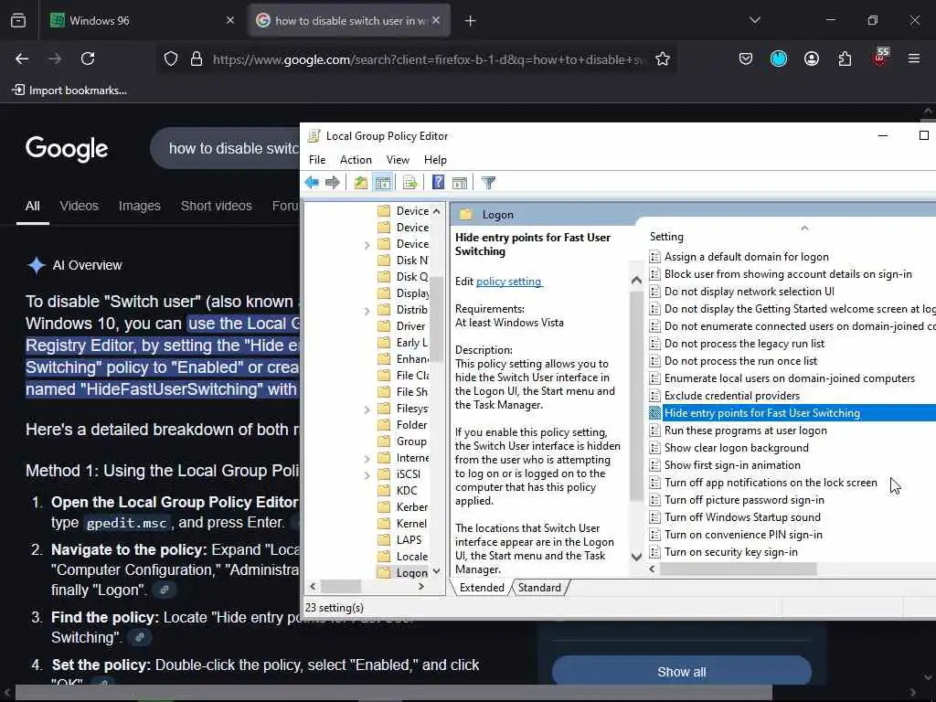Expand the Interne folder node
Screen dimensions: 936x702
pyautogui.click(x=367, y=459)
